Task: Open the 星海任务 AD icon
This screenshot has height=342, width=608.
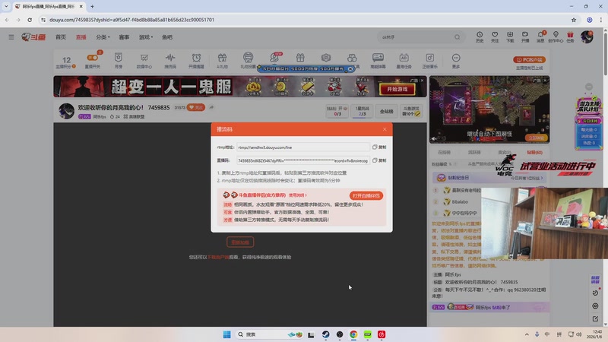Action: pyautogui.click(x=404, y=61)
